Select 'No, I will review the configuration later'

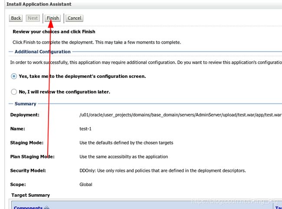click(14, 92)
